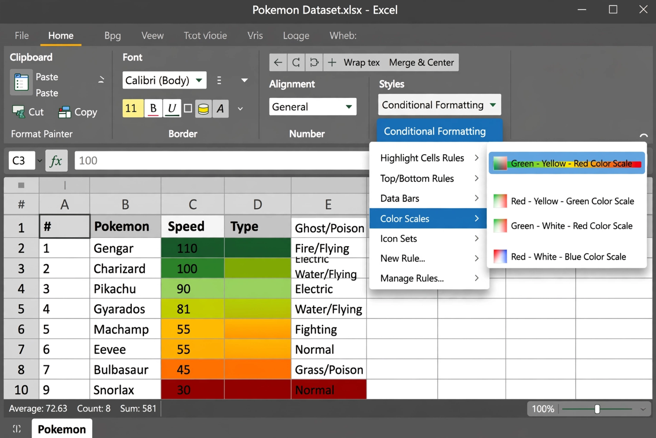The width and height of the screenshot is (656, 438).
Task: Expand the Clipboard group launcher arrow
Action: click(101, 80)
